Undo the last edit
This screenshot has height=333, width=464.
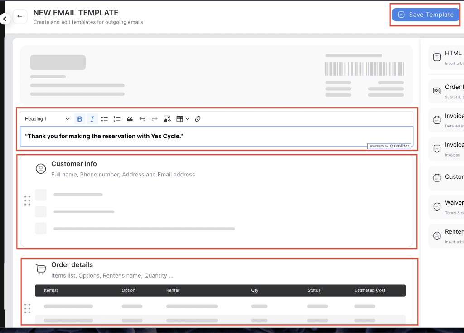142,119
